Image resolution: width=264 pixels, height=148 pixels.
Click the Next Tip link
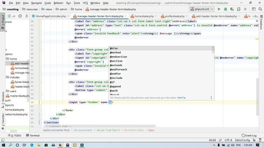pyautogui.click(x=181, y=98)
